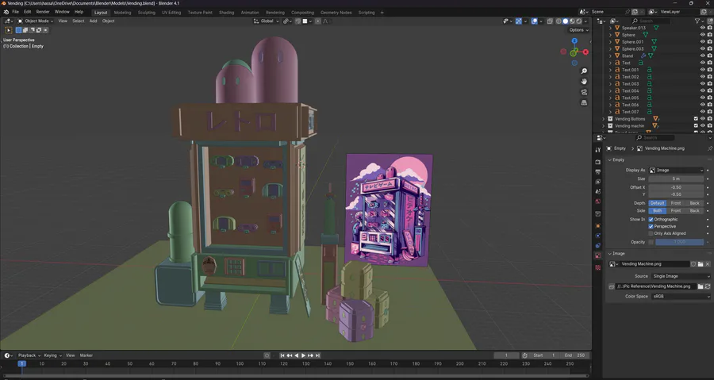This screenshot has width=714, height=380.
Task: Open the Output properties tab
Action: point(598,172)
